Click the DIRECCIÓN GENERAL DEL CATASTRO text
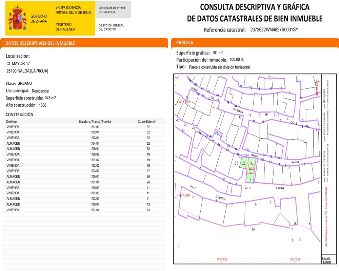The image size is (339, 271). click(111, 27)
